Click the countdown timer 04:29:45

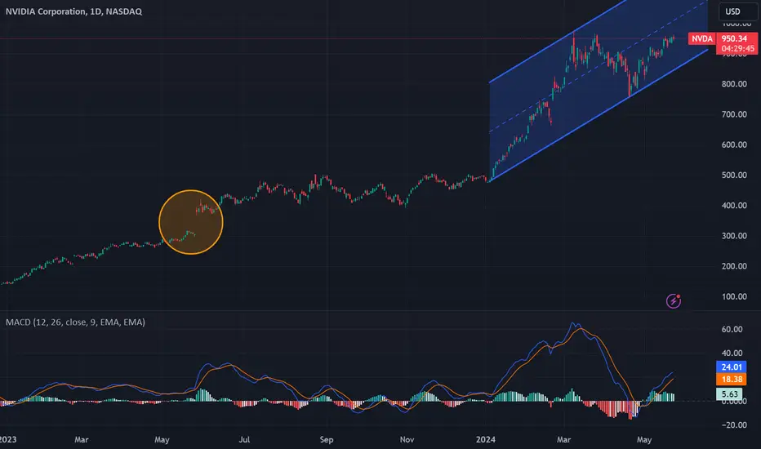click(x=737, y=48)
